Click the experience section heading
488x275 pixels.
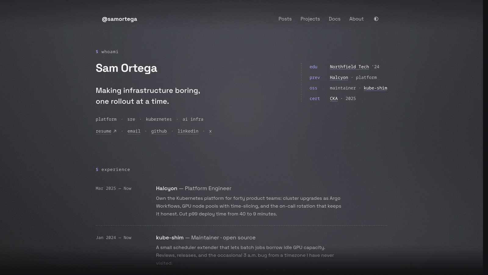click(x=113, y=170)
